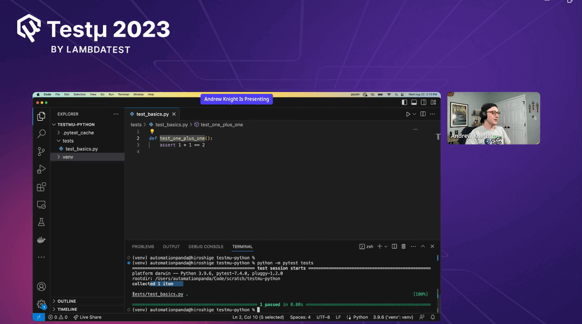Maximize the terminal panel size

[423, 246]
